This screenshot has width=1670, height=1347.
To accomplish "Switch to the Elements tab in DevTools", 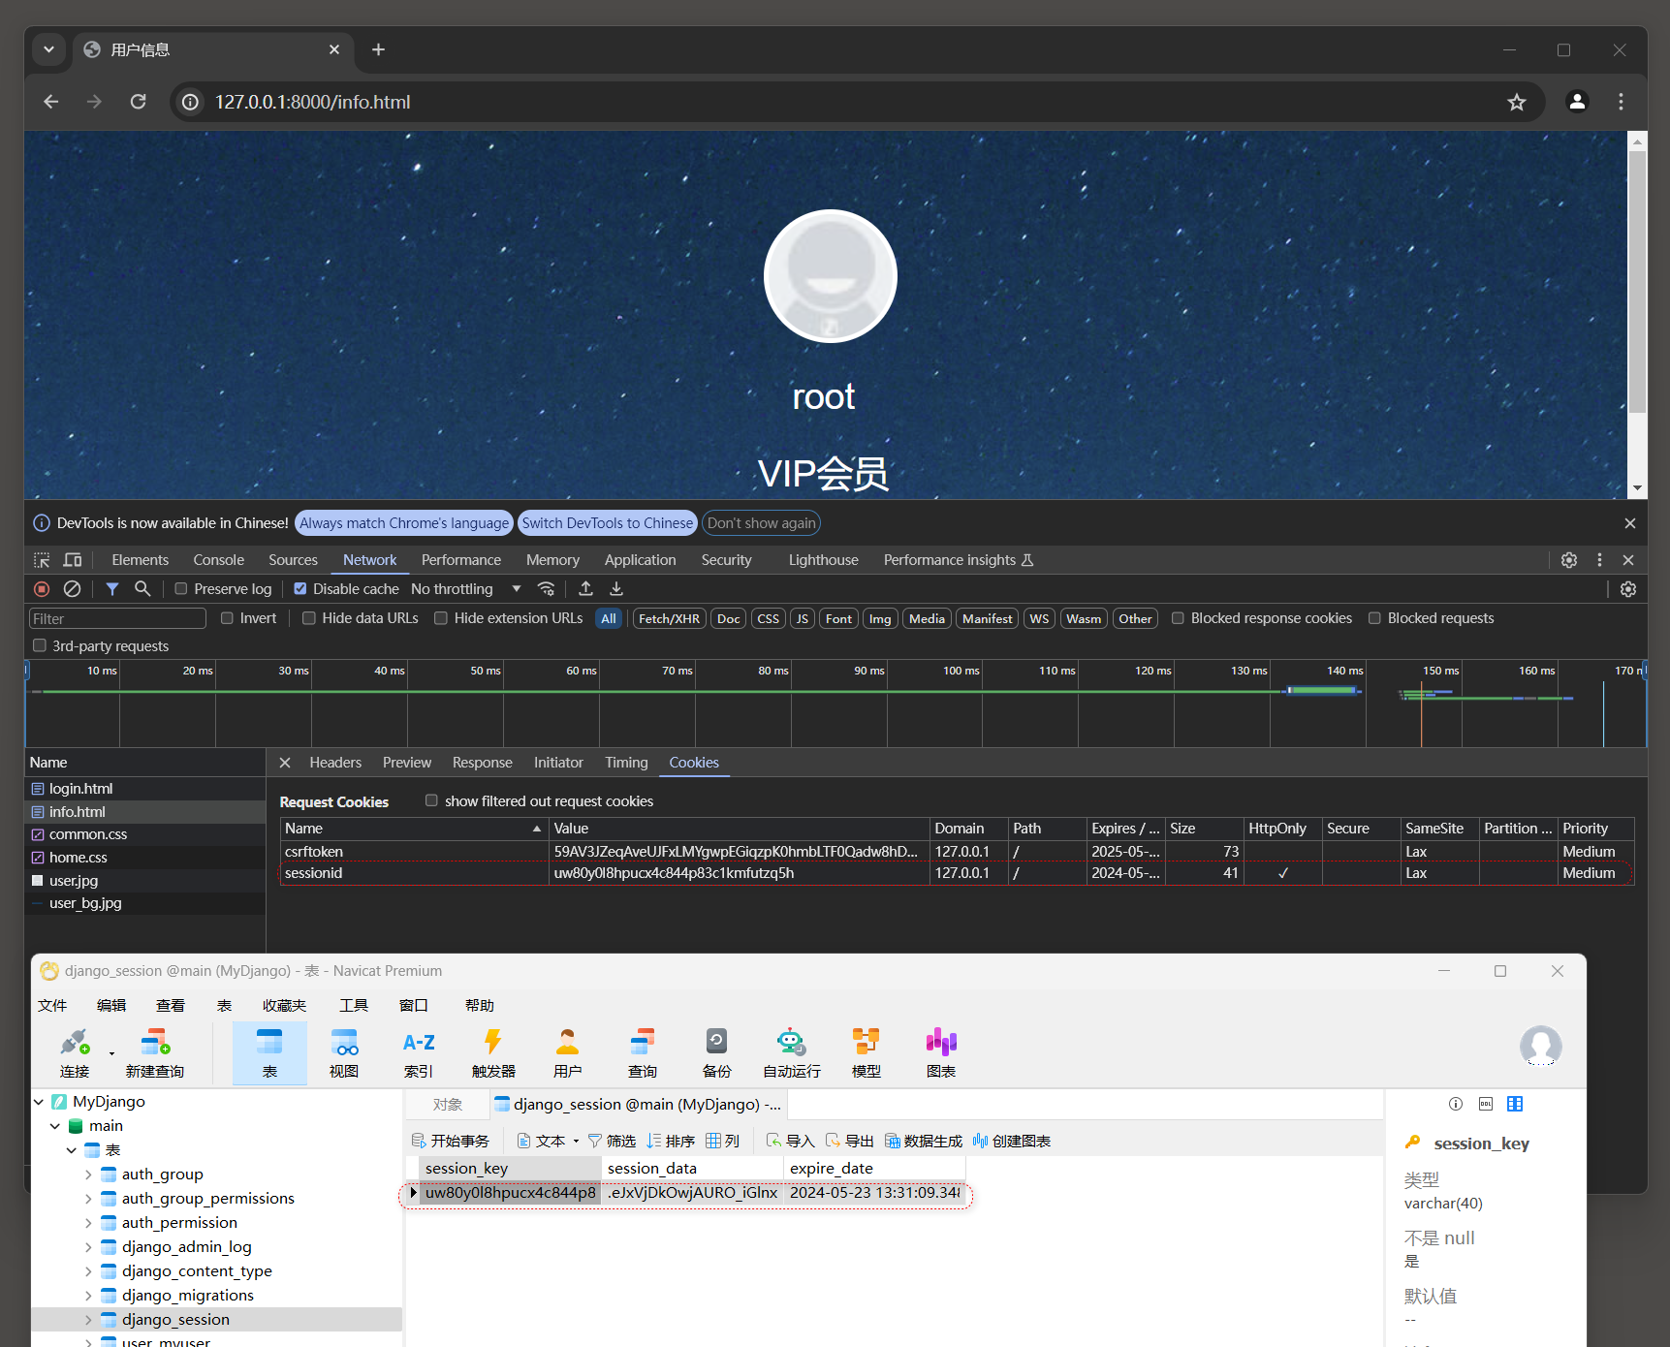I will tap(141, 560).
